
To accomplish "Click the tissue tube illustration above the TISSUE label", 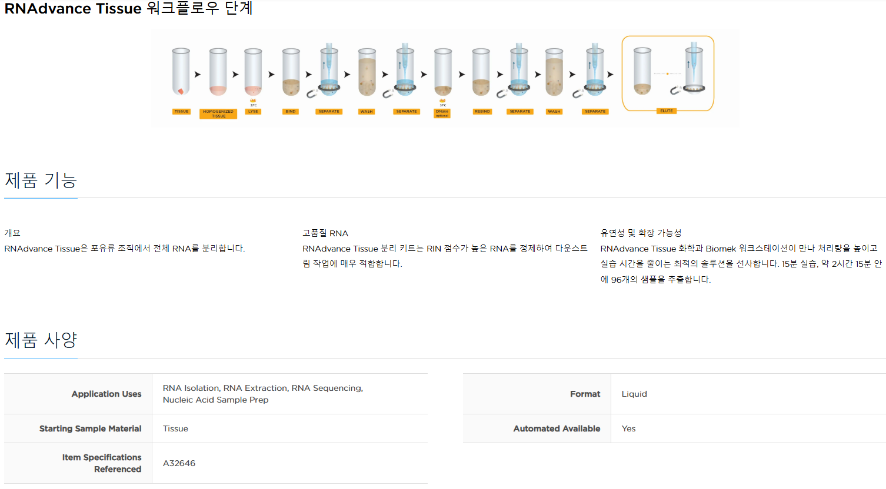I will click(181, 72).
